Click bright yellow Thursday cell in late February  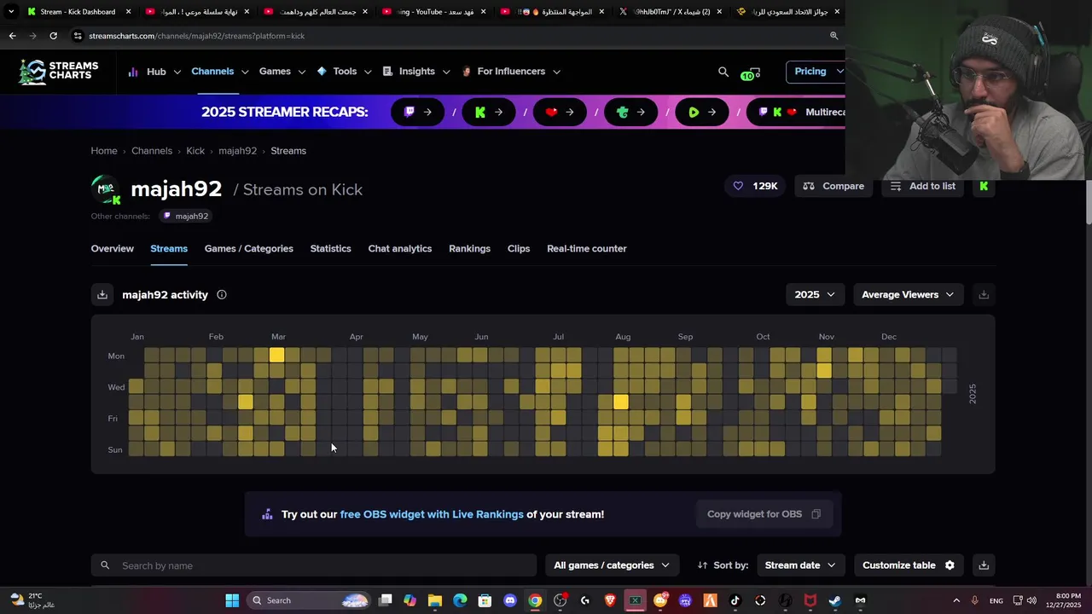(246, 403)
